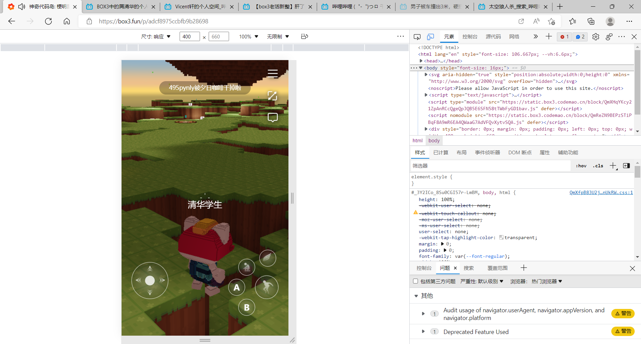Open the 网络 tab
Image resolution: width=641 pixels, height=344 pixels.
pyautogui.click(x=514, y=37)
